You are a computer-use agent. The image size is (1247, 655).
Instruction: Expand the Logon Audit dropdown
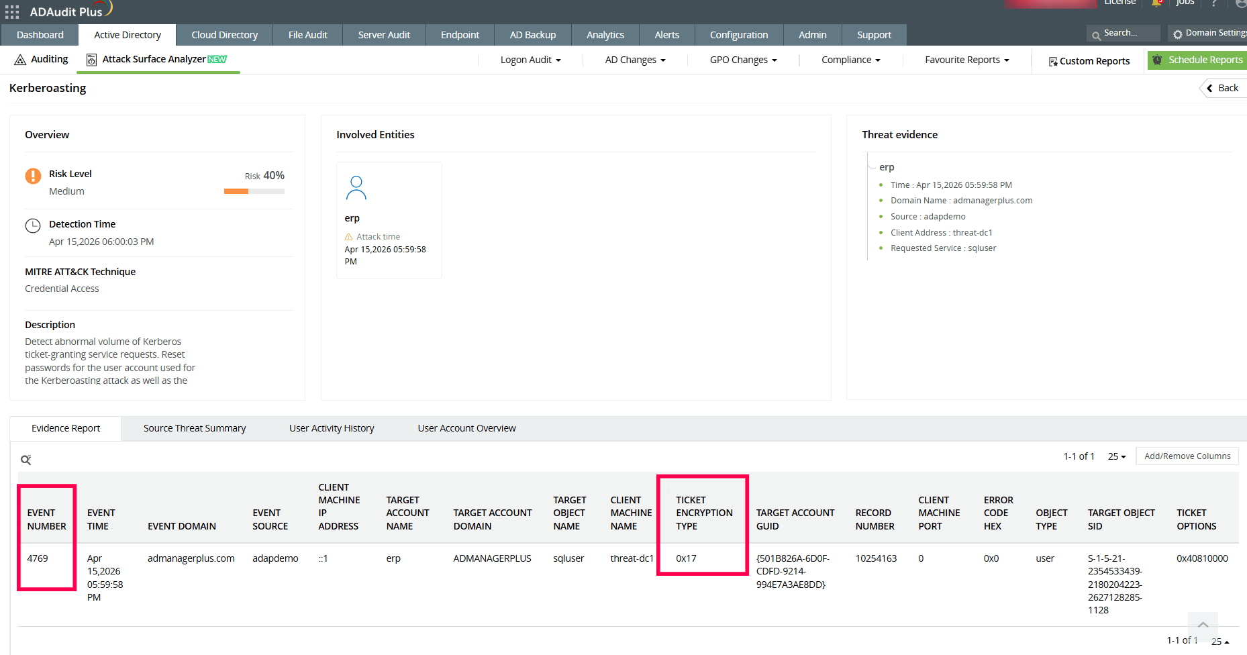[x=530, y=60]
